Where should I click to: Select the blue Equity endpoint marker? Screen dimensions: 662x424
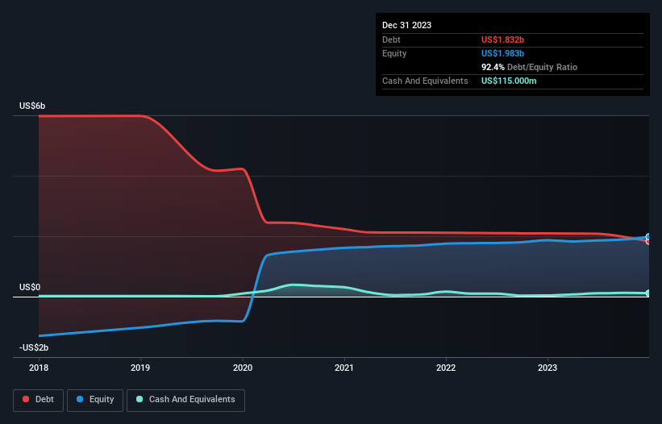[x=648, y=237]
